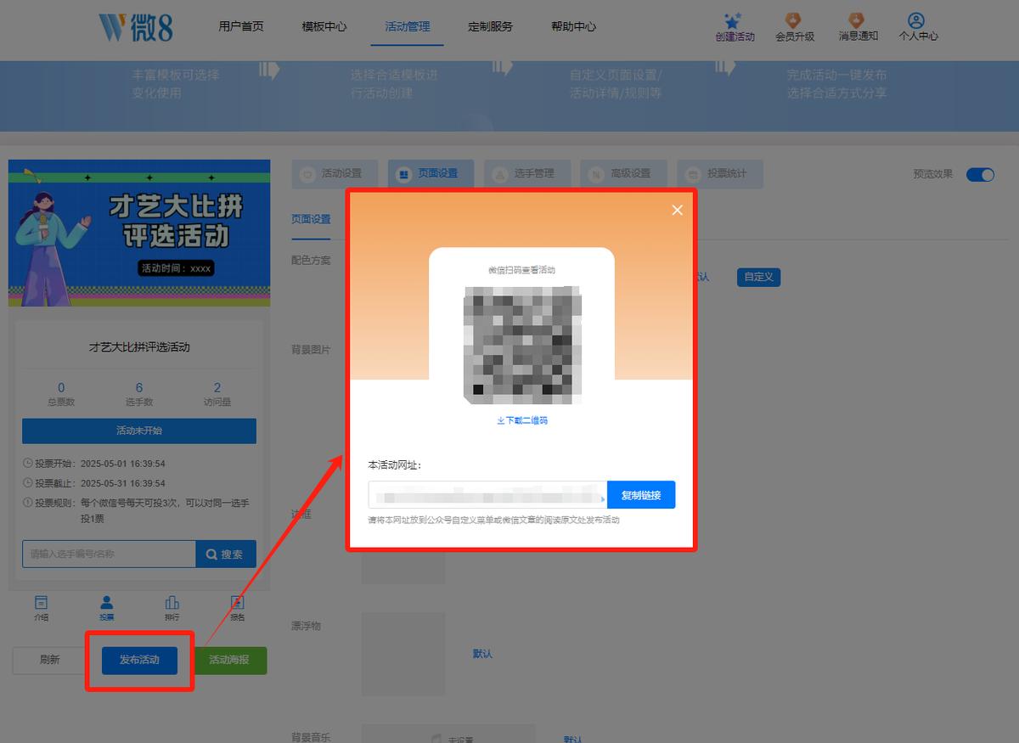Switch to the 高级设置 tab
The width and height of the screenshot is (1019, 743).
[623, 173]
